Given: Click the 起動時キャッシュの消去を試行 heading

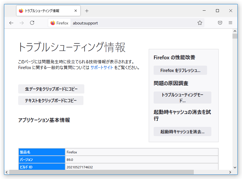Looking at the screenshot, I should (182, 115).
